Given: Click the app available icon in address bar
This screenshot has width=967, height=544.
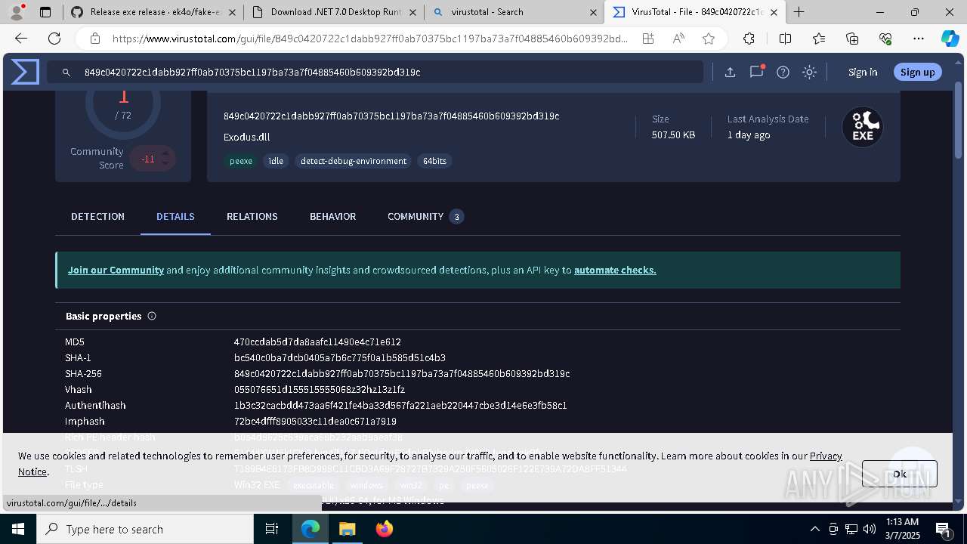Looking at the screenshot, I should (648, 39).
